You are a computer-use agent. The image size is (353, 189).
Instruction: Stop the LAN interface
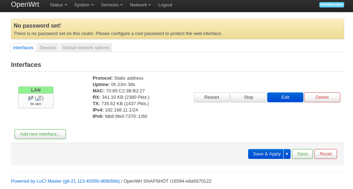pos(248,97)
